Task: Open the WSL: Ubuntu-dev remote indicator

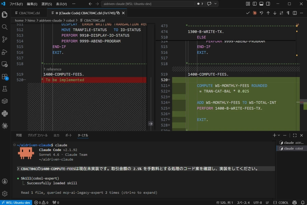Action: click(16, 202)
